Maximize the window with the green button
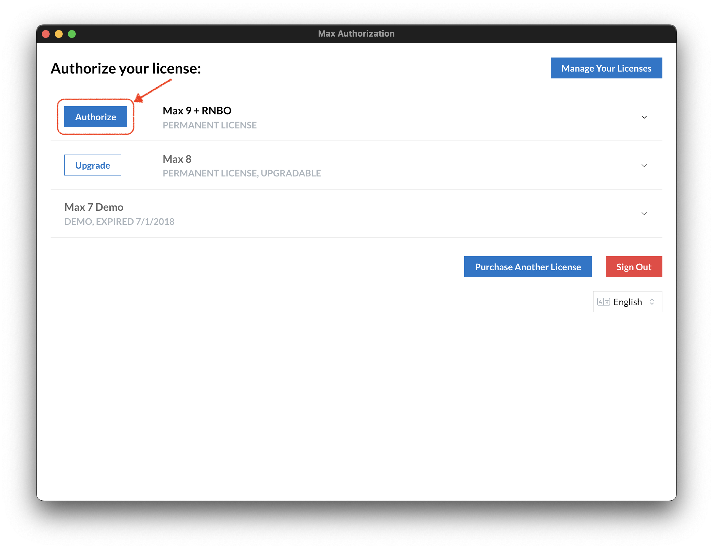 pos(72,34)
